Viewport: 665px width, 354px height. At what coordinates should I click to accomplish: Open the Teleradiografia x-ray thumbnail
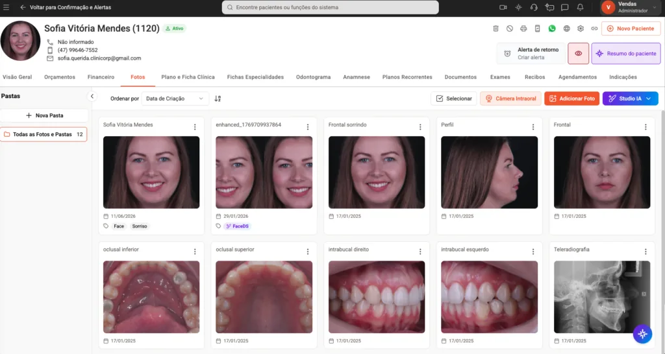[602, 297]
